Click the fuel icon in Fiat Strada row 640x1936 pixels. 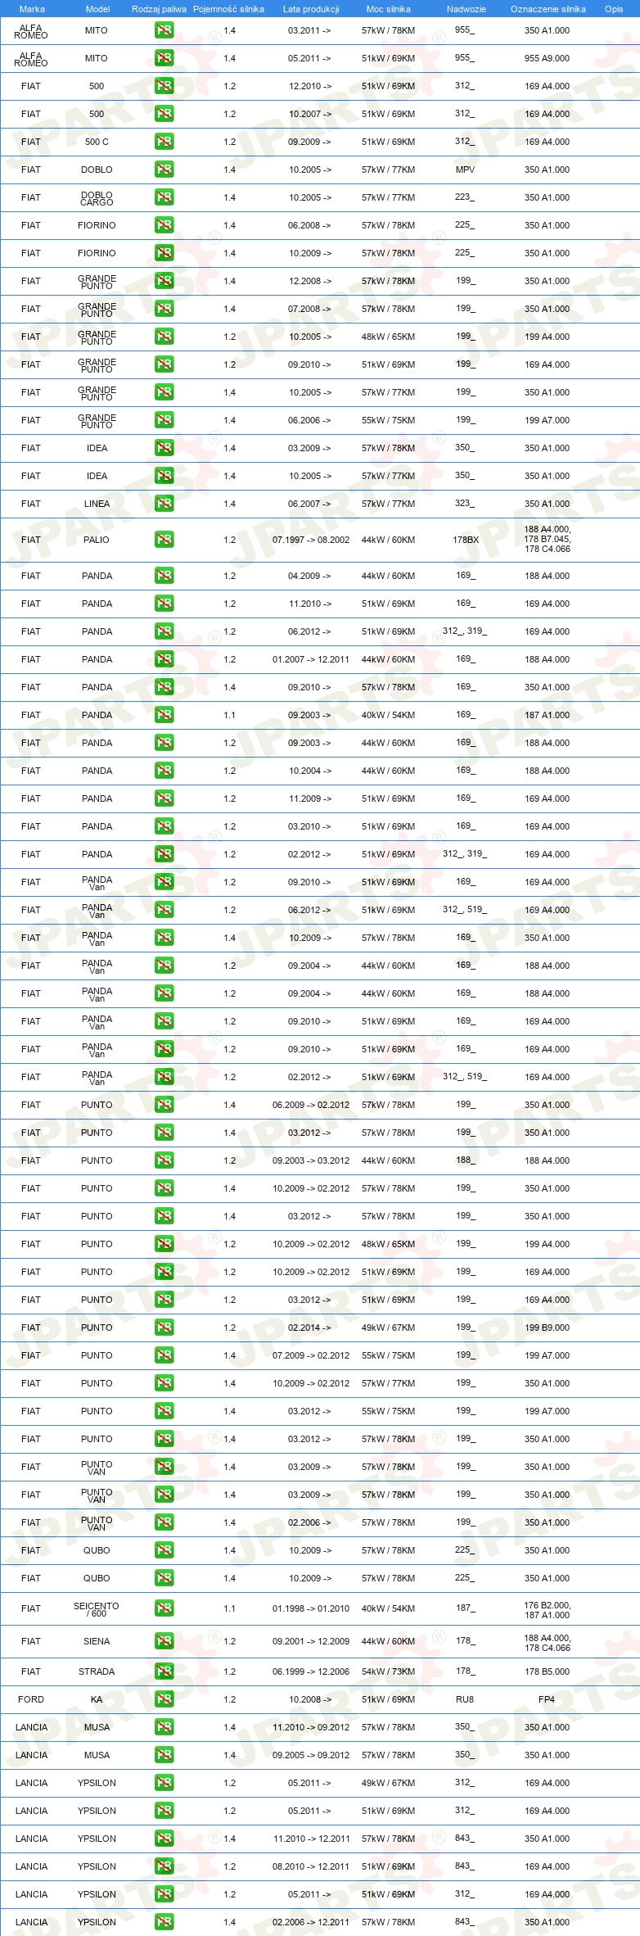tap(164, 1671)
